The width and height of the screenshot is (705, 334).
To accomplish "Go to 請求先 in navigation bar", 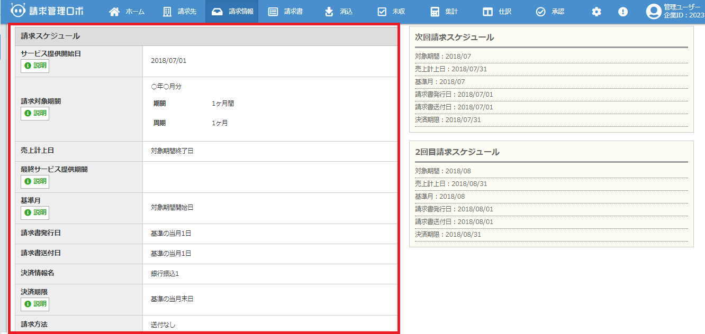I will (x=179, y=12).
